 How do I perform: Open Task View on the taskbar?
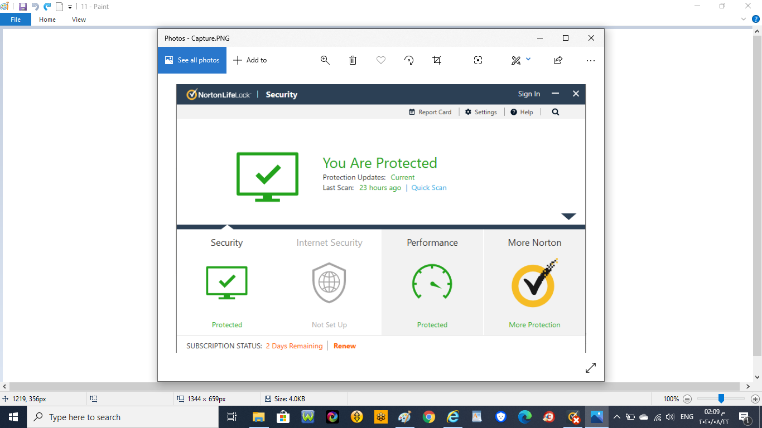tap(232, 417)
